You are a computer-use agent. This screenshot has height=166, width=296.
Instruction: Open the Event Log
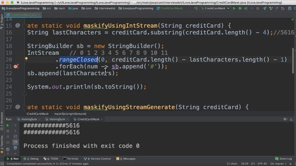tap(284, 159)
